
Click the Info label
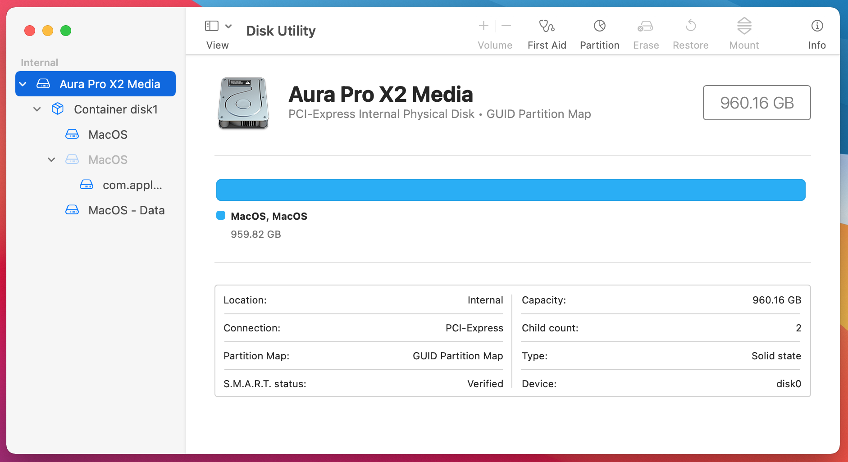coord(817,45)
